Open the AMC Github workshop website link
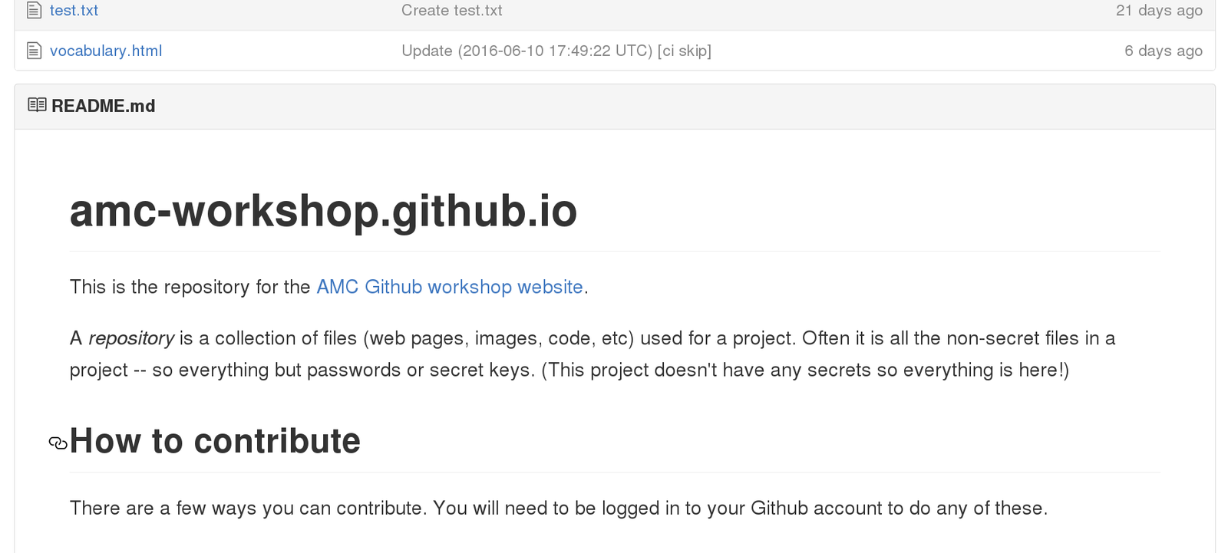The height and width of the screenshot is (553, 1228). click(x=450, y=287)
